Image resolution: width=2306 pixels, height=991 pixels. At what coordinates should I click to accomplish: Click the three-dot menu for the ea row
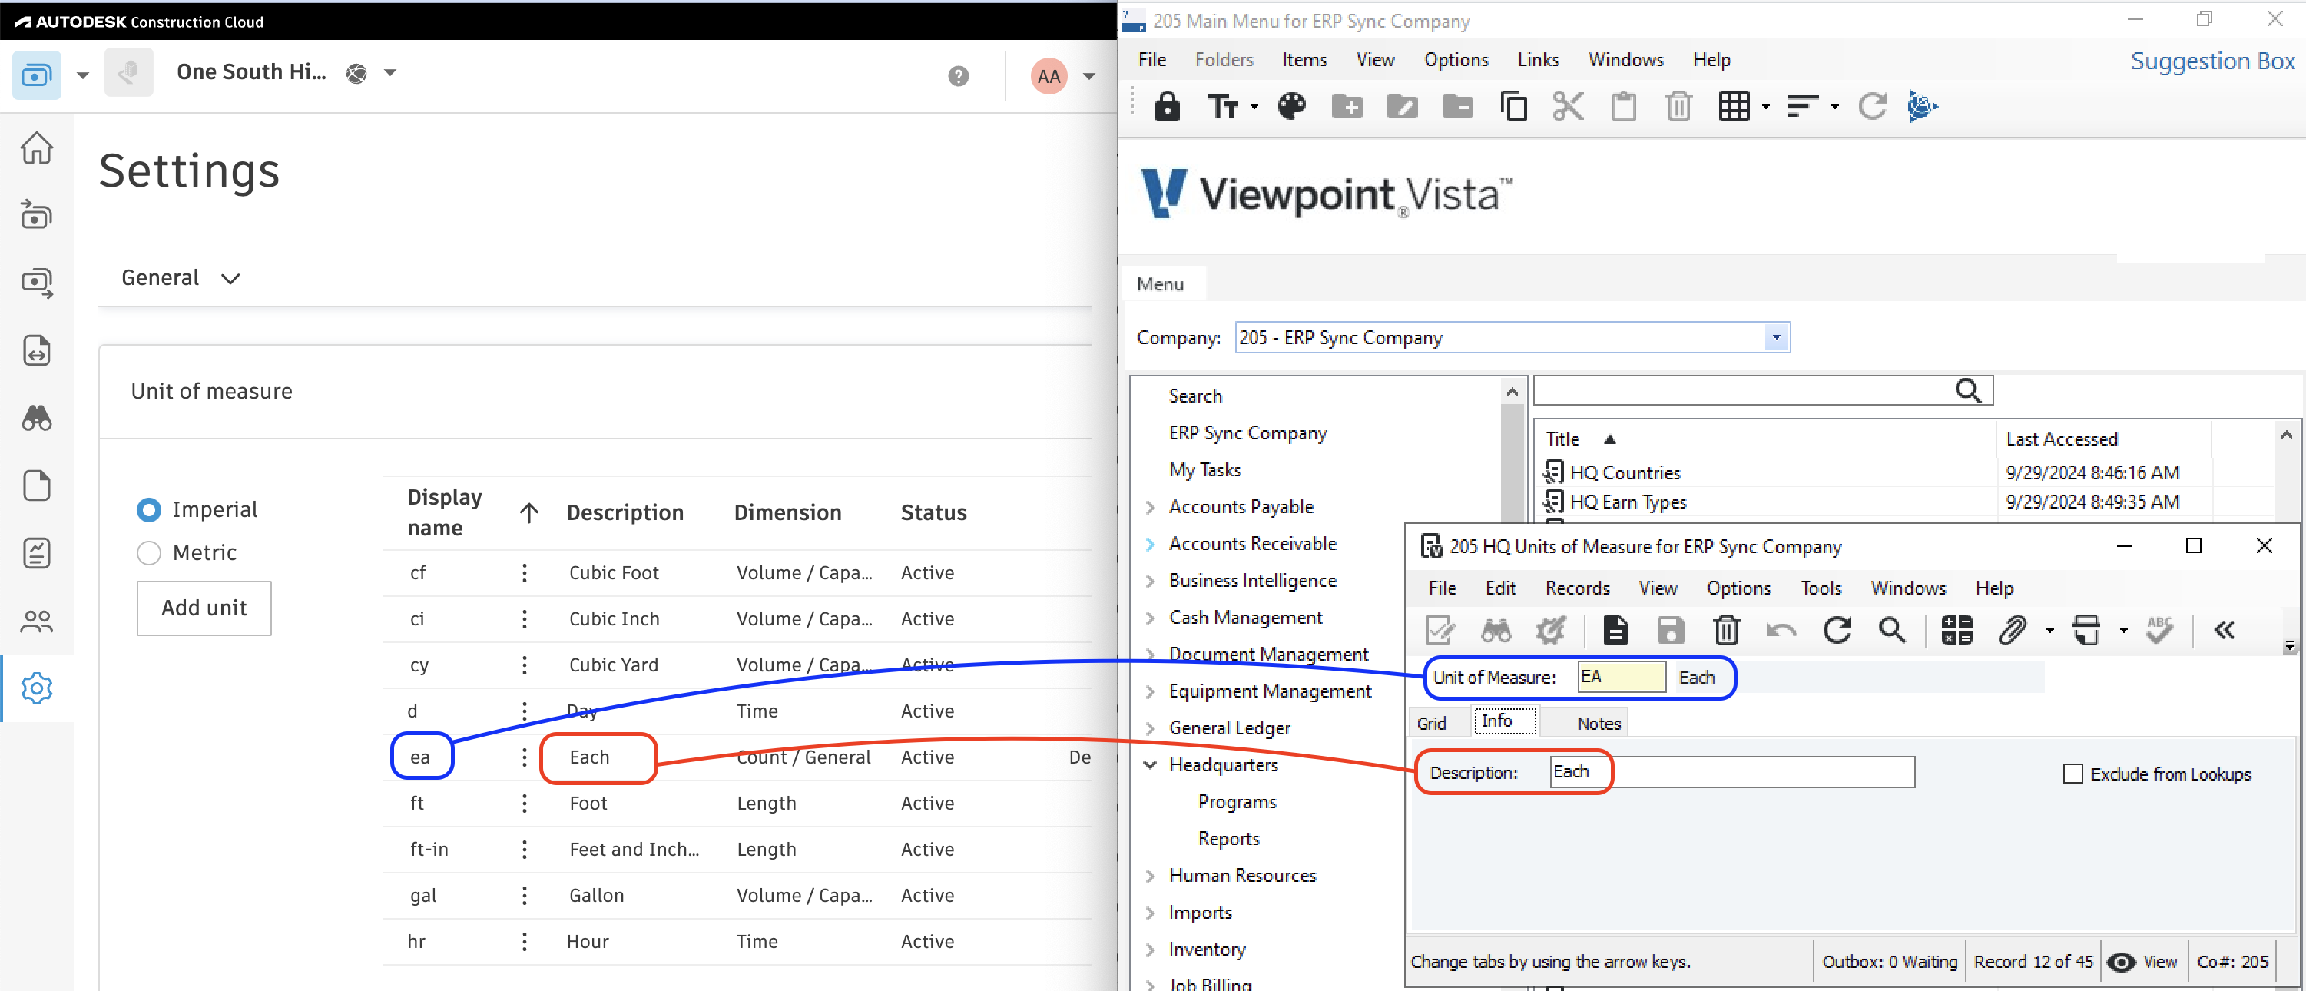click(x=525, y=757)
